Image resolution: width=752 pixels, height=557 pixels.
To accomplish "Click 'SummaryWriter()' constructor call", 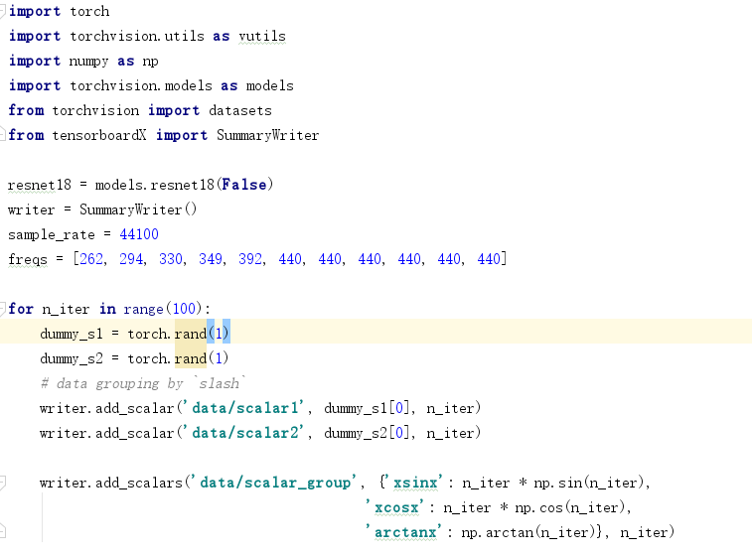I will point(138,209).
